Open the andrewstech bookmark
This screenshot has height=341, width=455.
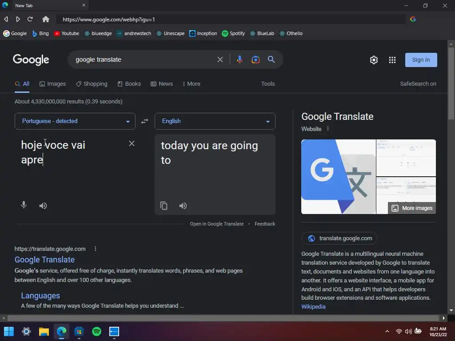(x=134, y=33)
